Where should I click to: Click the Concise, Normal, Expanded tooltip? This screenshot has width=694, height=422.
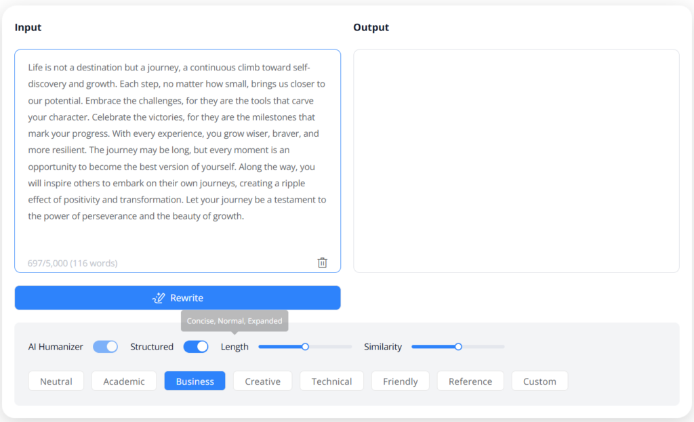[234, 320]
